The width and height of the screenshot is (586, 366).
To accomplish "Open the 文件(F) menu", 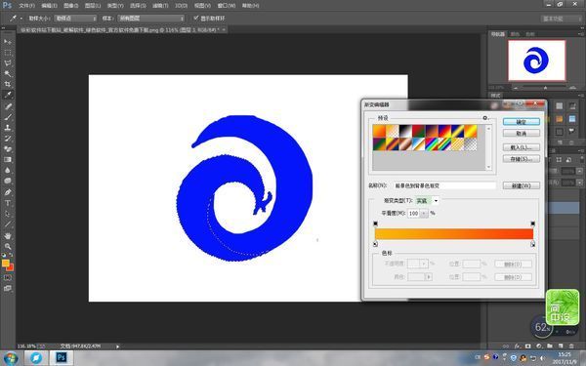I will (x=26, y=6).
